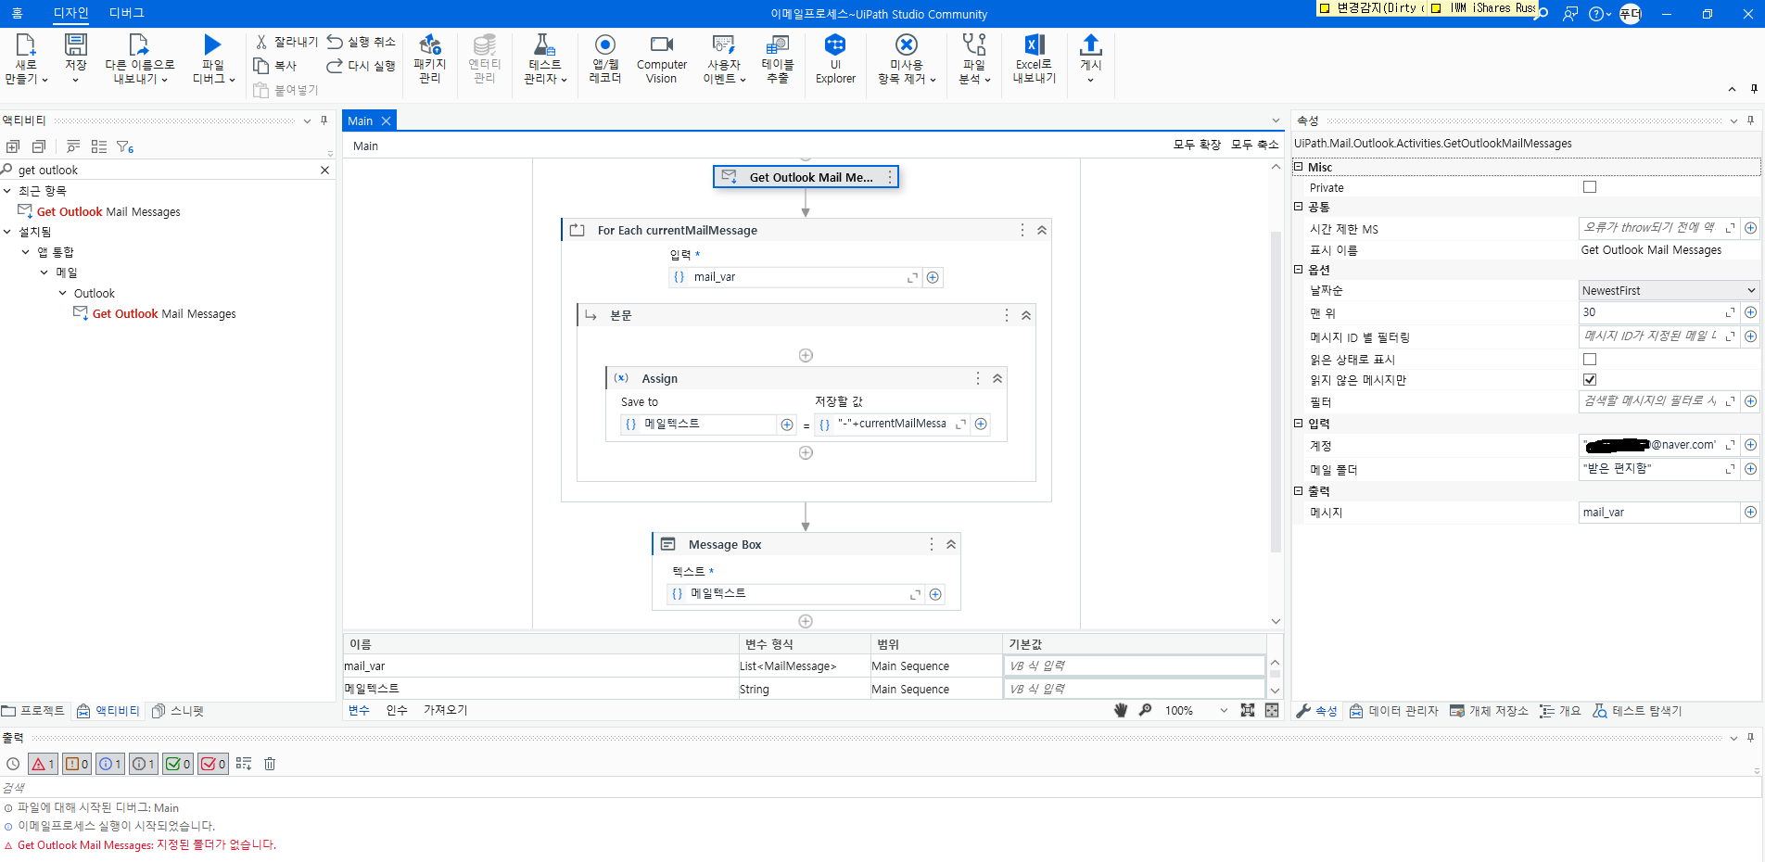The height and width of the screenshot is (862, 1765).
Task: Collapse the Outlook tree node
Action: pos(63,293)
